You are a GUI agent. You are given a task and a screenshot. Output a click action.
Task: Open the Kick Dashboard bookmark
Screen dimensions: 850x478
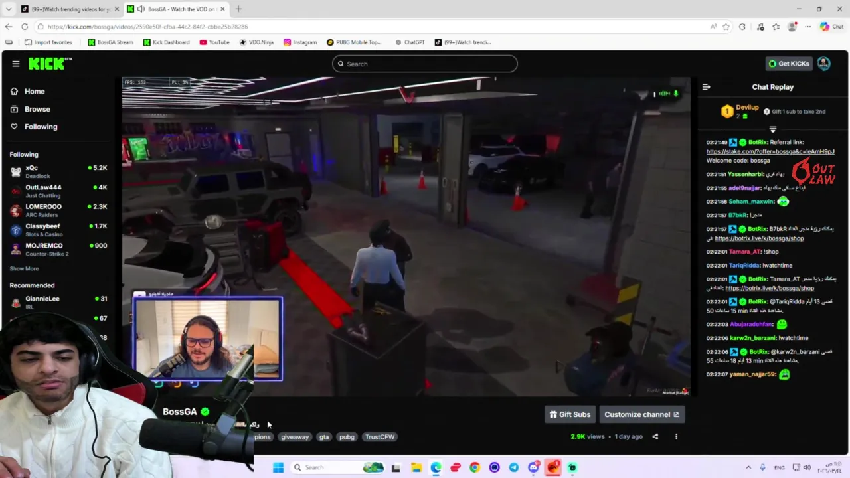click(x=166, y=42)
